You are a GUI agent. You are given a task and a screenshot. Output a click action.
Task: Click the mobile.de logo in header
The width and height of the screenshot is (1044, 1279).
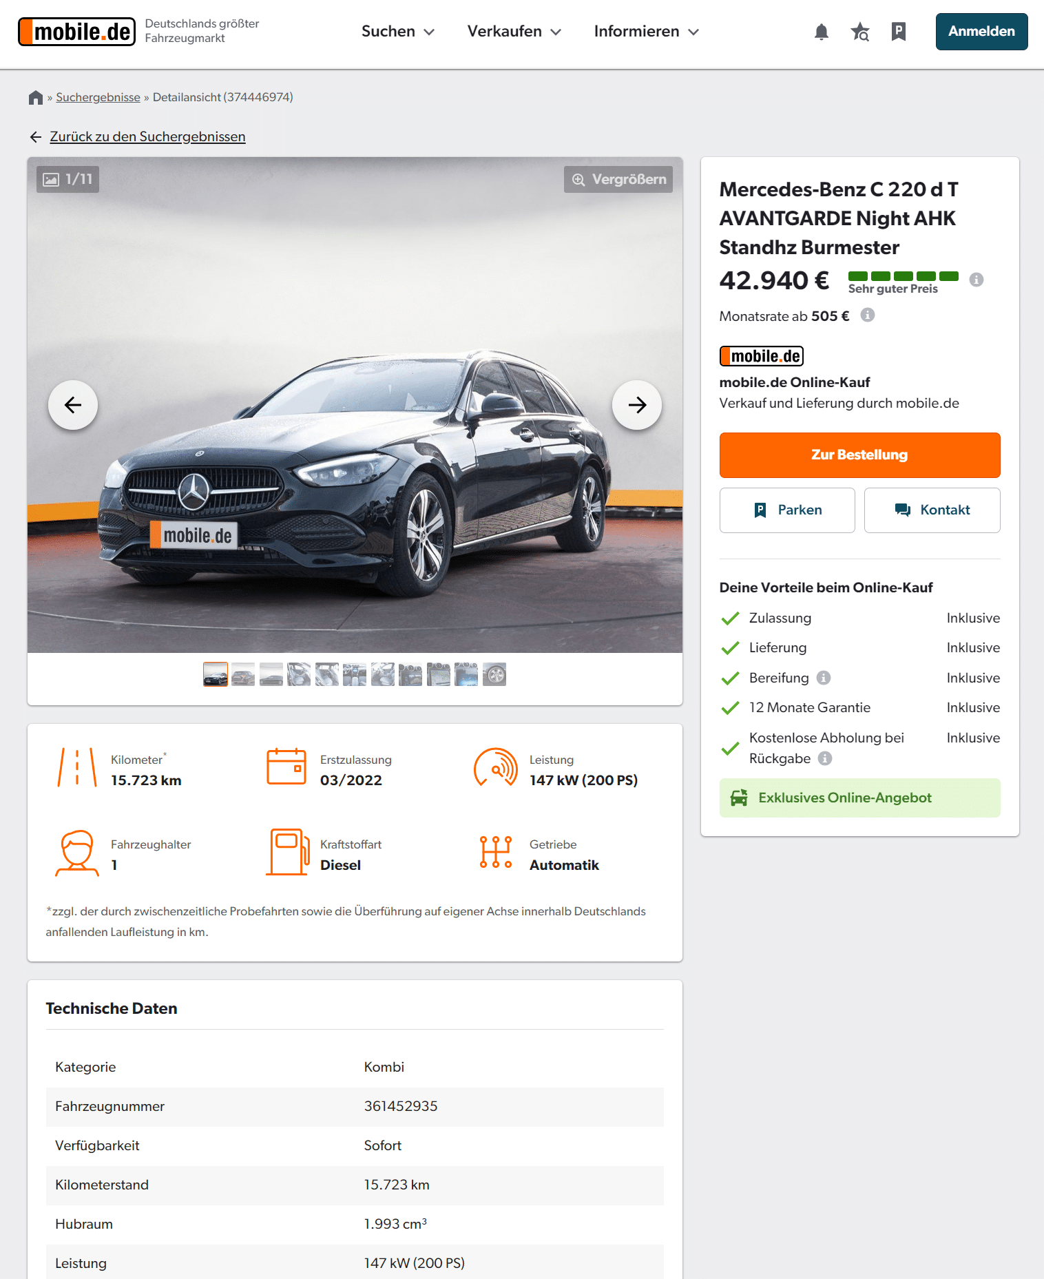coord(76,32)
